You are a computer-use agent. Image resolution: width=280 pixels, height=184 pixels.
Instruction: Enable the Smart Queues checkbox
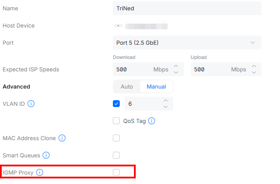coord(116,155)
